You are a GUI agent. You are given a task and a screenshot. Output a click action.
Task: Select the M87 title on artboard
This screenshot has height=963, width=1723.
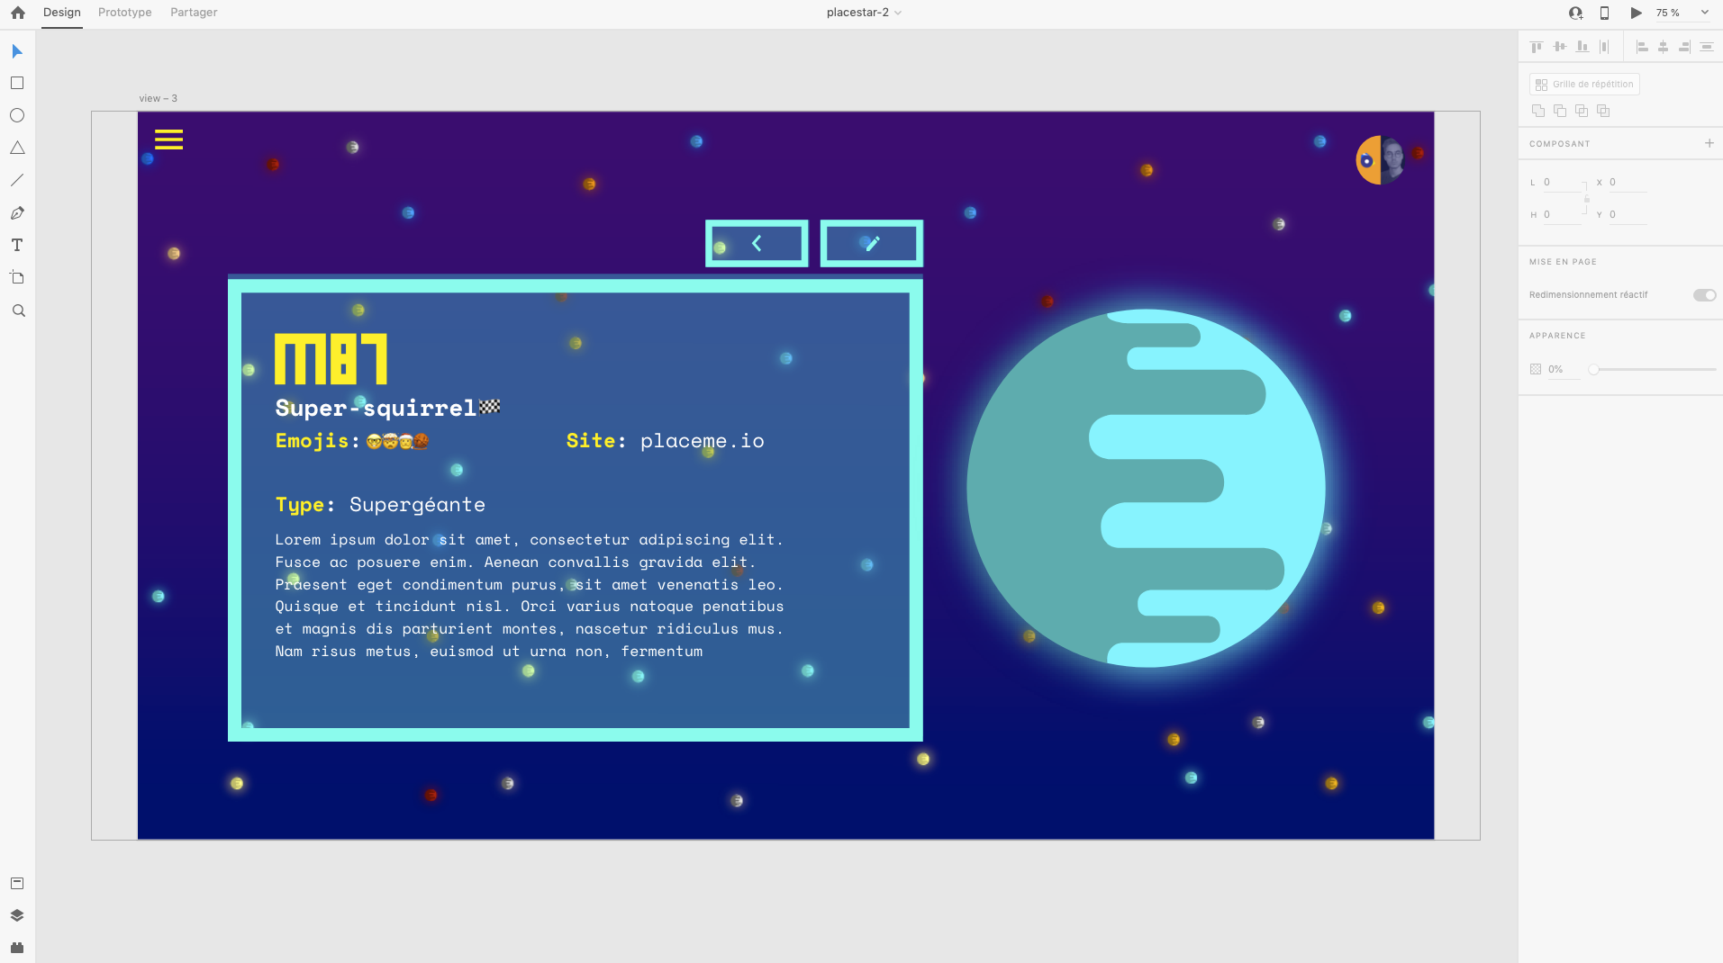(x=331, y=359)
